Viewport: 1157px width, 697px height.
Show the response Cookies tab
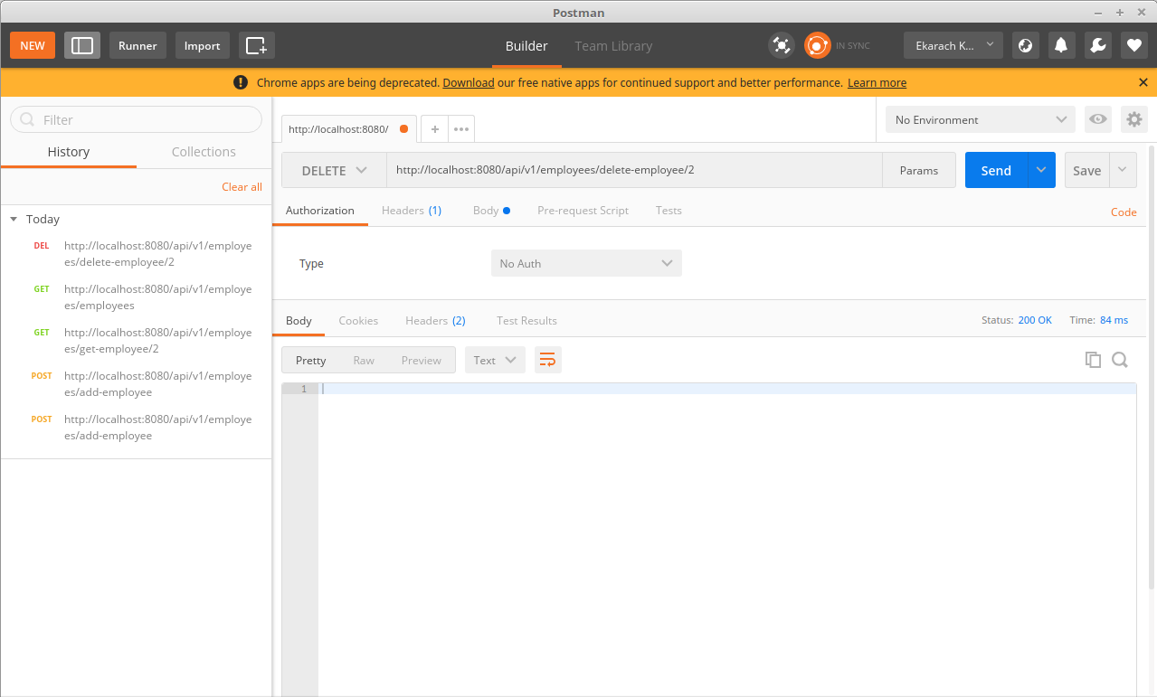(358, 320)
